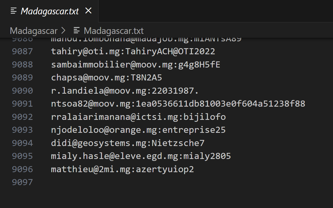
Task: Click the file icon on the Madagascar.txt tab
Action: [x=13, y=11]
